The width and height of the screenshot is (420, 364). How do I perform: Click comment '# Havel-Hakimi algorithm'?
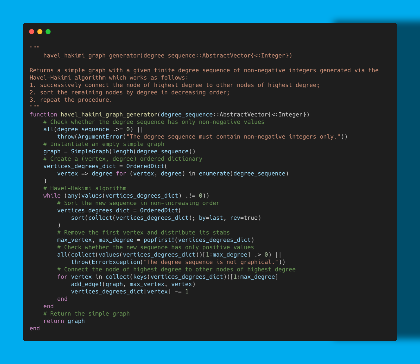click(x=85, y=188)
